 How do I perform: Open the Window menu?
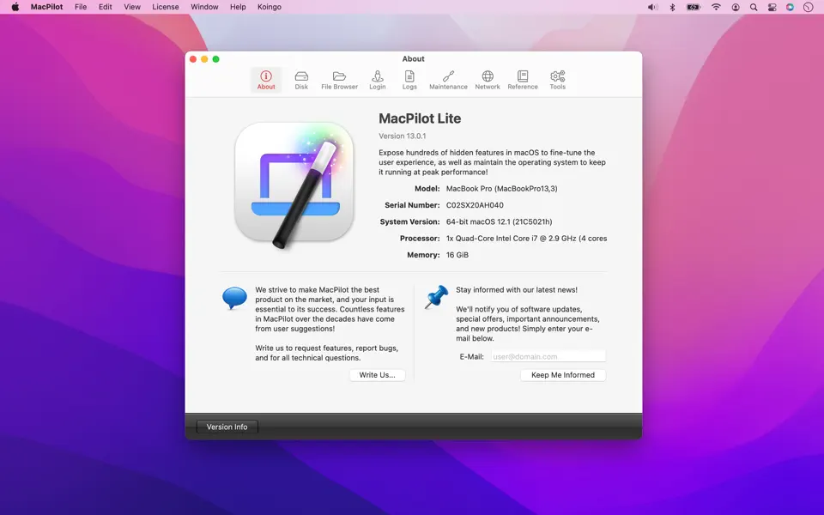pos(204,7)
